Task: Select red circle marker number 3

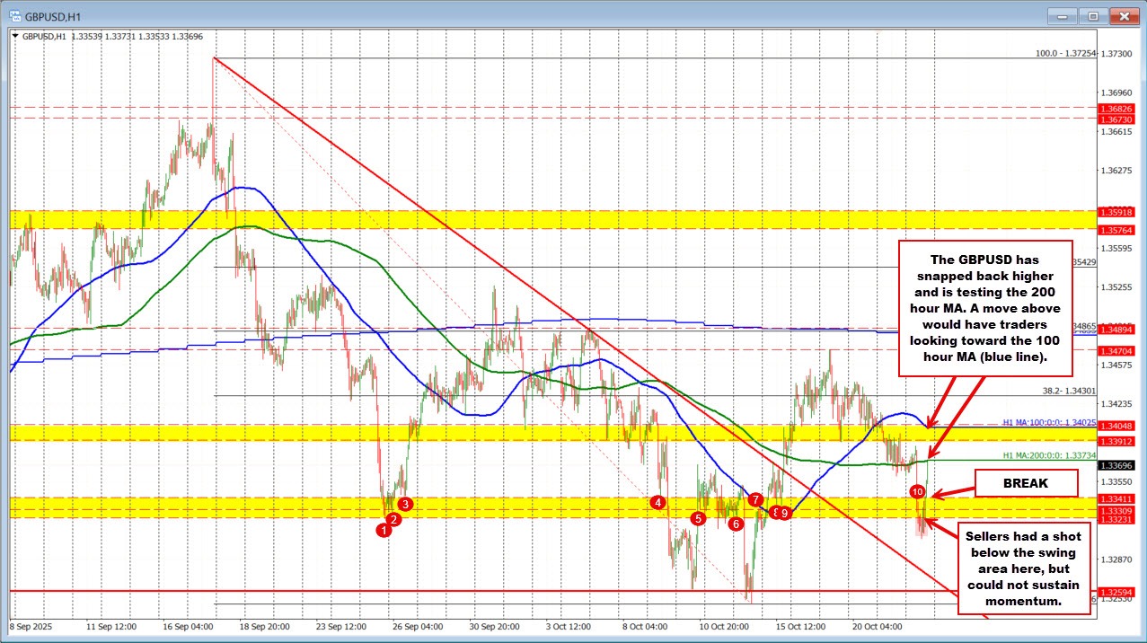Action: [x=405, y=504]
